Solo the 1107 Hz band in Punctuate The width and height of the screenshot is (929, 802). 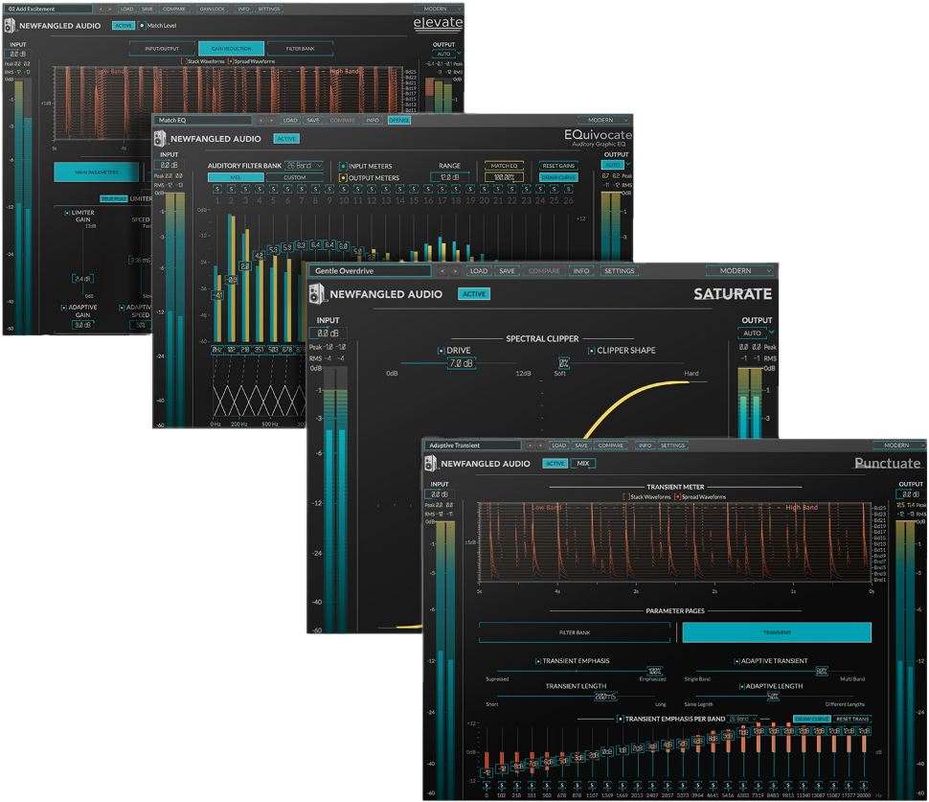593,786
